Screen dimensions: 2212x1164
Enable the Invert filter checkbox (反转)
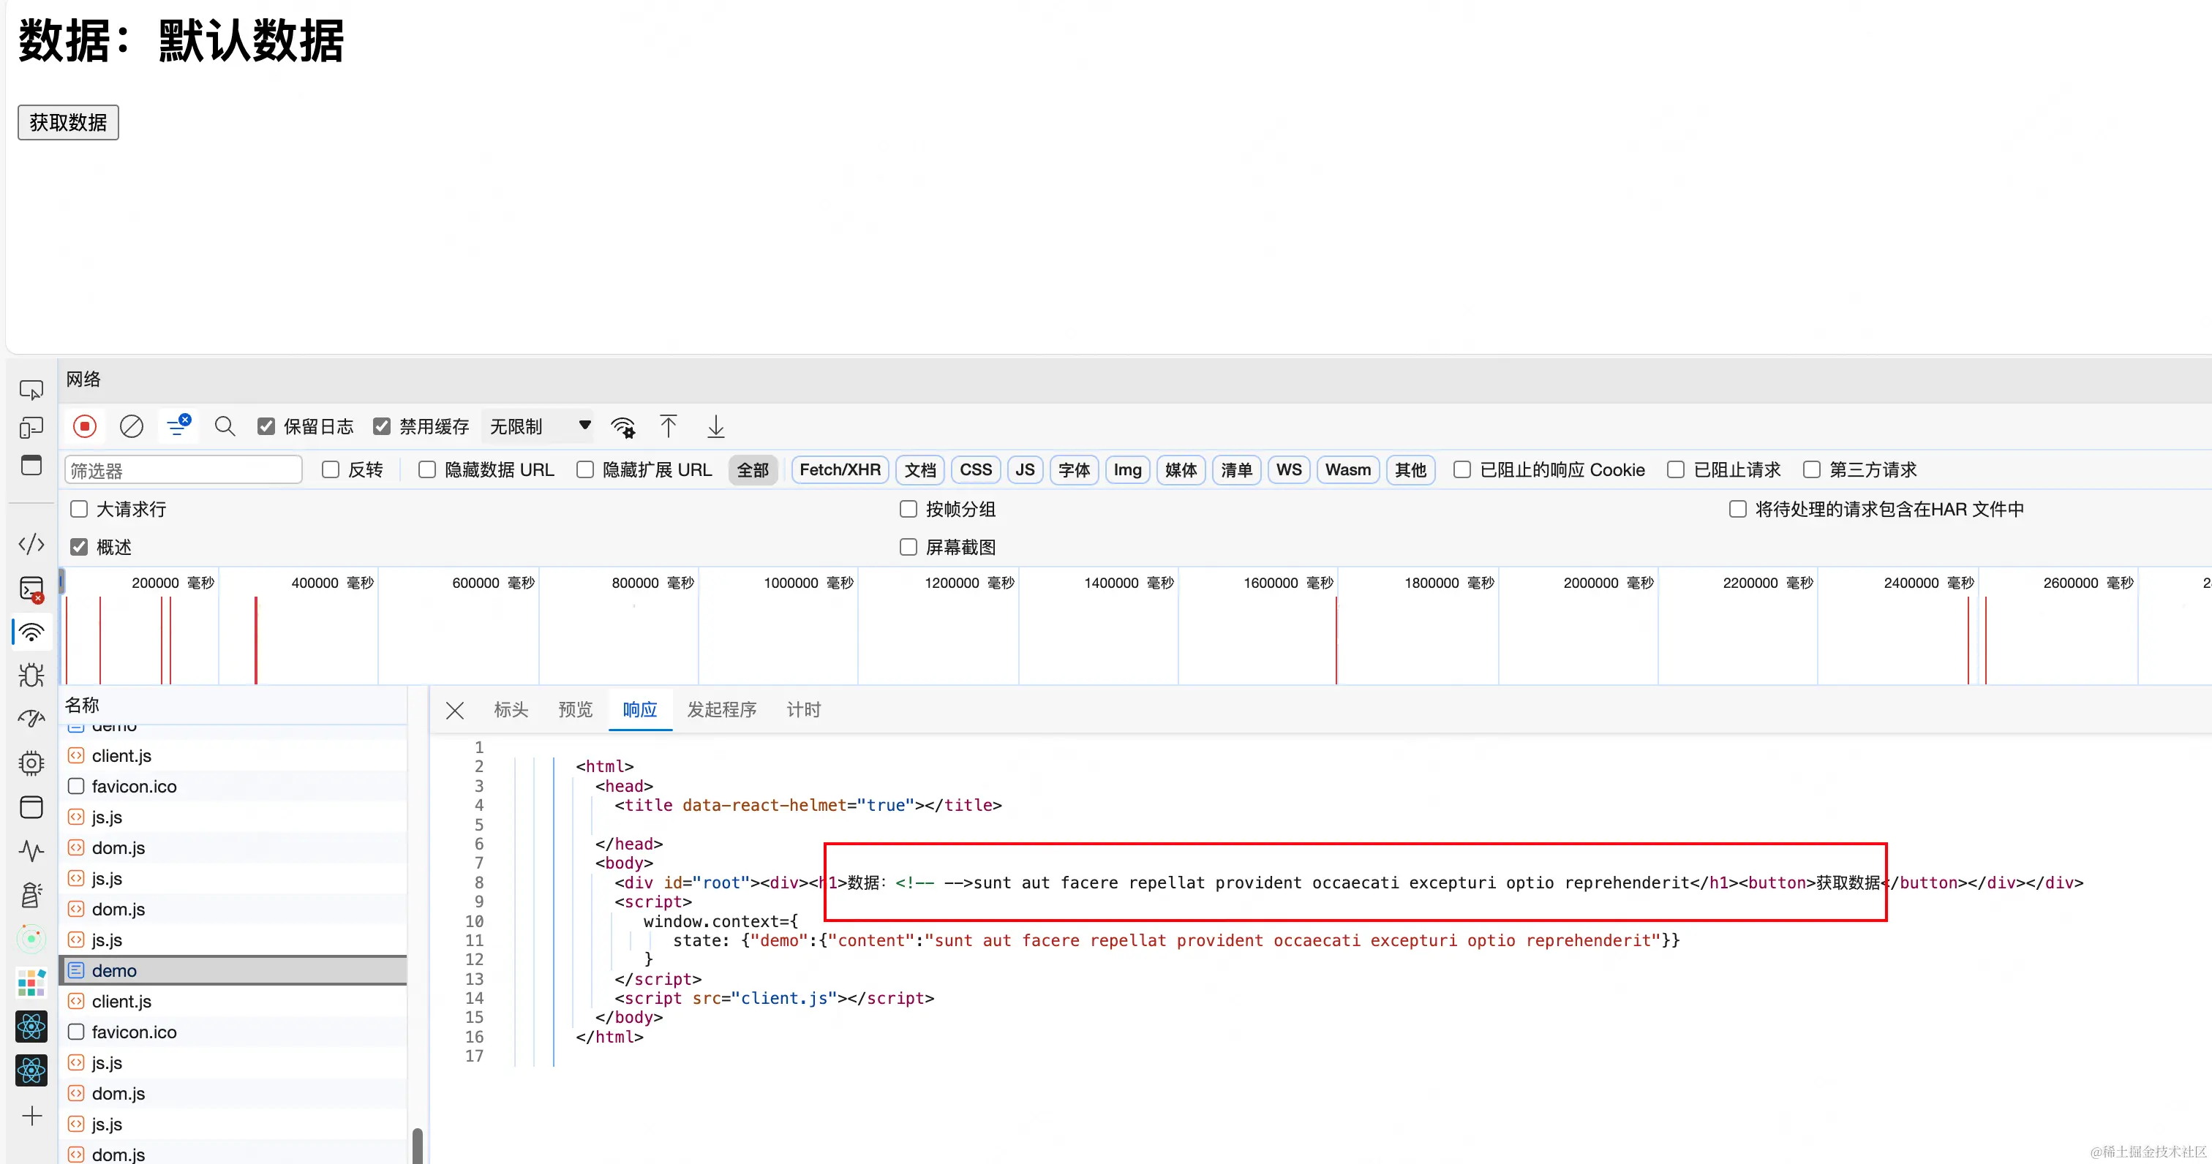pyautogui.click(x=331, y=470)
